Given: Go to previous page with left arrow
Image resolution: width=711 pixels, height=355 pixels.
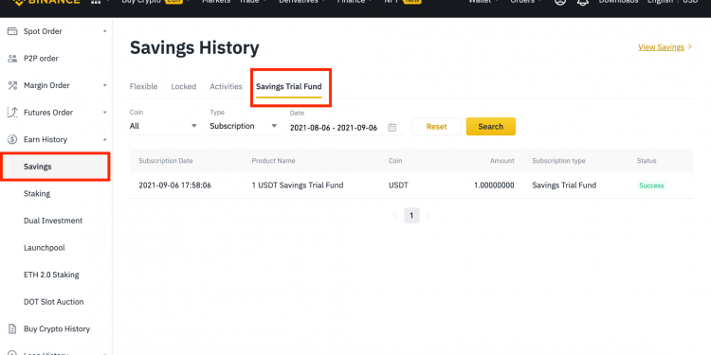Looking at the screenshot, I should (394, 216).
